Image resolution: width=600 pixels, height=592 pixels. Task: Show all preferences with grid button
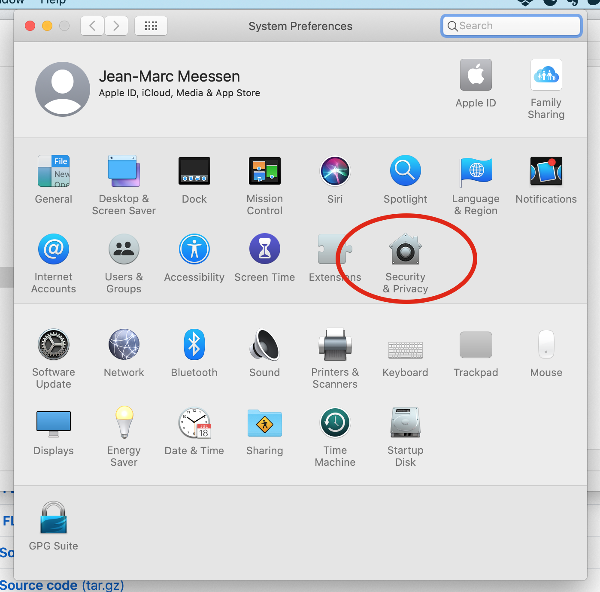pyautogui.click(x=151, y=26)
